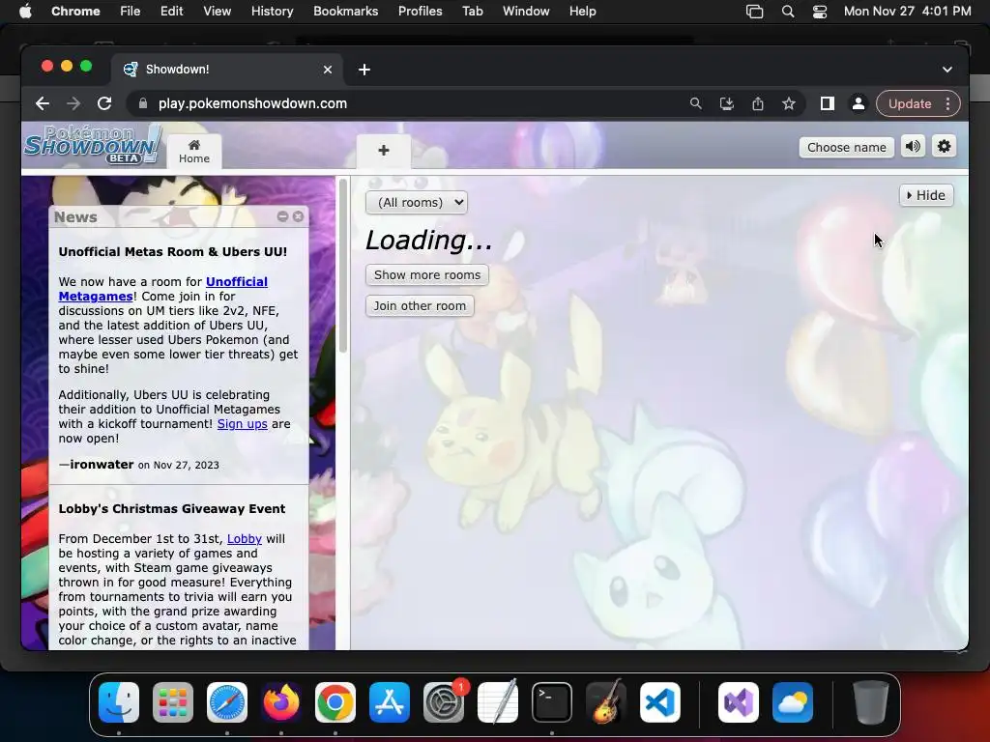Click the site lock icon
Image resolution: width=990 pixels, height=742 pixels.
[x=143, y=103]
